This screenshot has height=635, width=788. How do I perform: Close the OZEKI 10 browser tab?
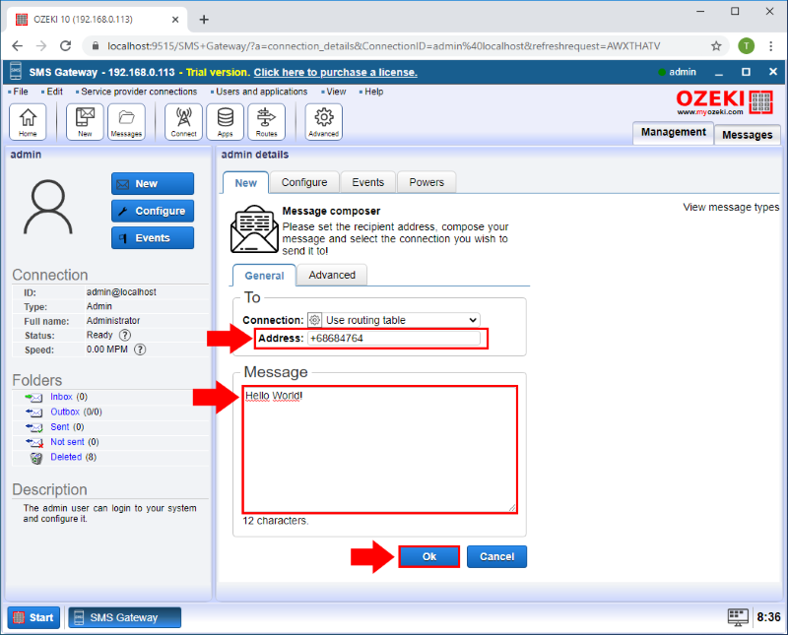coord(175,20)
